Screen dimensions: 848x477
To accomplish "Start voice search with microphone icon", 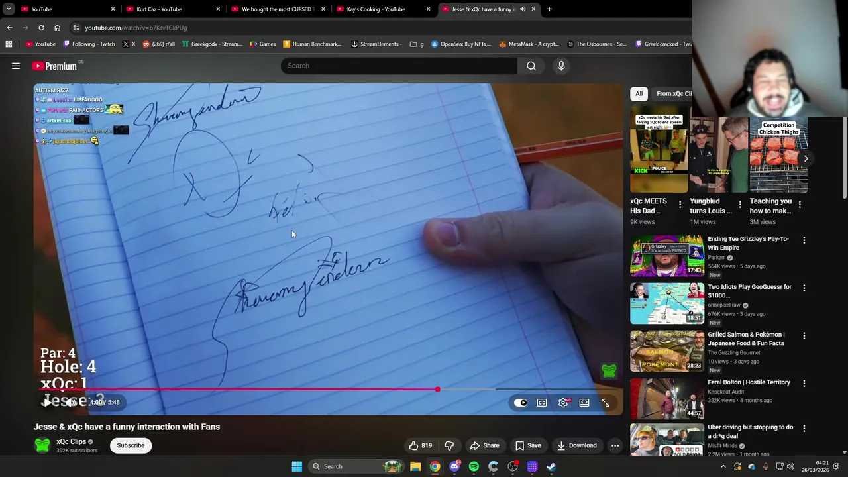I will pos(561,66).
